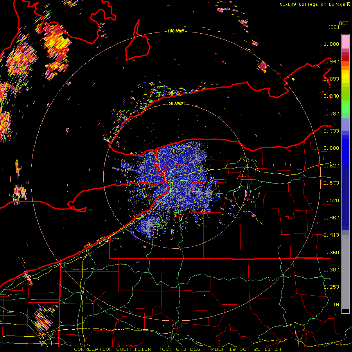Click the DCC [CC] legend title
Screen dimensions: 352x352
[338, 25]
